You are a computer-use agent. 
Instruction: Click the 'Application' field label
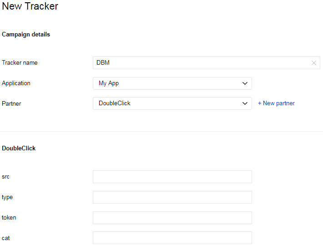click(x=16, y=83)
